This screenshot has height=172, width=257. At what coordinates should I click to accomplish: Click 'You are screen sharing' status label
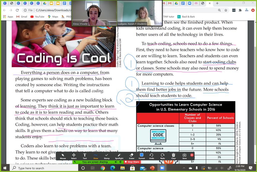tap(95, 162)
